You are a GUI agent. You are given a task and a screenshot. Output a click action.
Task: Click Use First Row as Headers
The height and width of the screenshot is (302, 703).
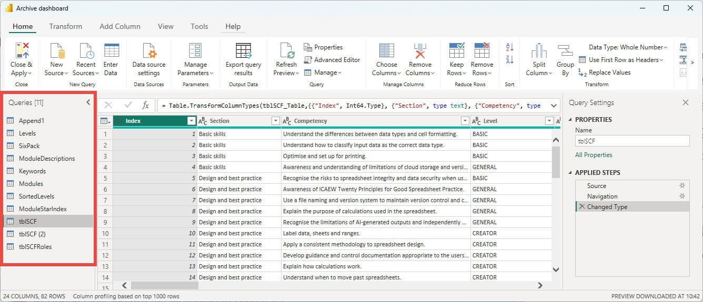point(621,60)
